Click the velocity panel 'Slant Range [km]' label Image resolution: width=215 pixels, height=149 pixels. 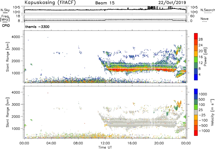tap(8, 112)
